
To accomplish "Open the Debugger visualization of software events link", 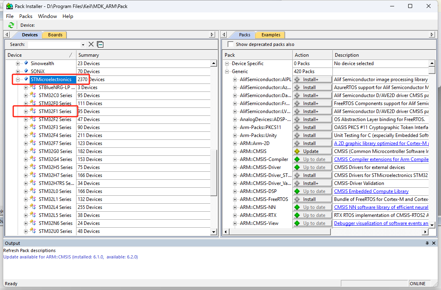I will [x=381, y=223].
